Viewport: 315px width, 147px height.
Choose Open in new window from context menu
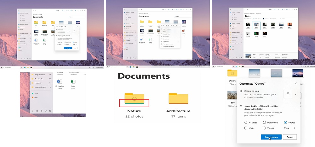pyautogui.click(x=167, y=29)
